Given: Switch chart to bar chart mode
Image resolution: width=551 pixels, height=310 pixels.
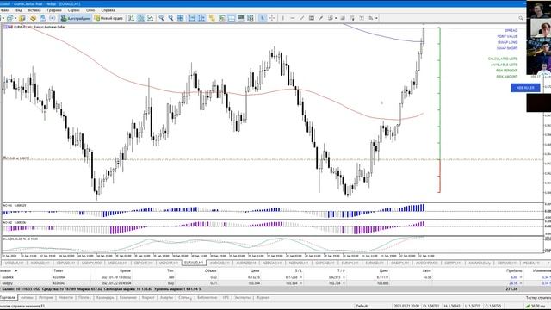Looking at the screenshot, I should pyautogui.click(x=131, y=18).
